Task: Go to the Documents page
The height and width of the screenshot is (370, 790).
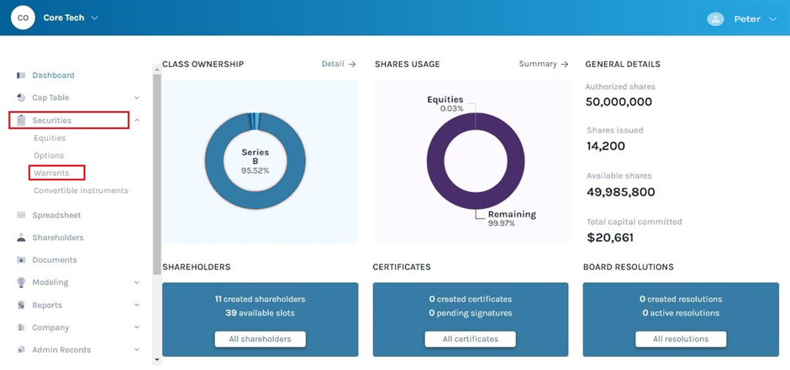Action: point(55,260)
